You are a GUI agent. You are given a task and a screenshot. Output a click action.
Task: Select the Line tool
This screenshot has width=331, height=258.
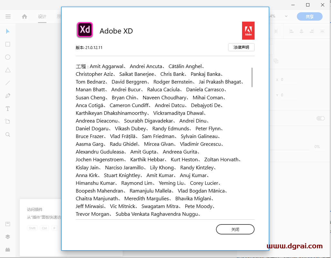(8, 83)
